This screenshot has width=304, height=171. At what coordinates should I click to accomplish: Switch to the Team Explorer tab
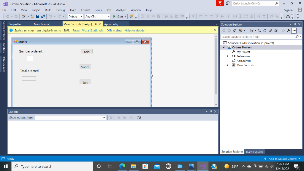point(254,152)
